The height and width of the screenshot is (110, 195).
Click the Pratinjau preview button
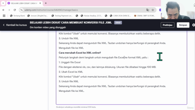pos(168,25)
